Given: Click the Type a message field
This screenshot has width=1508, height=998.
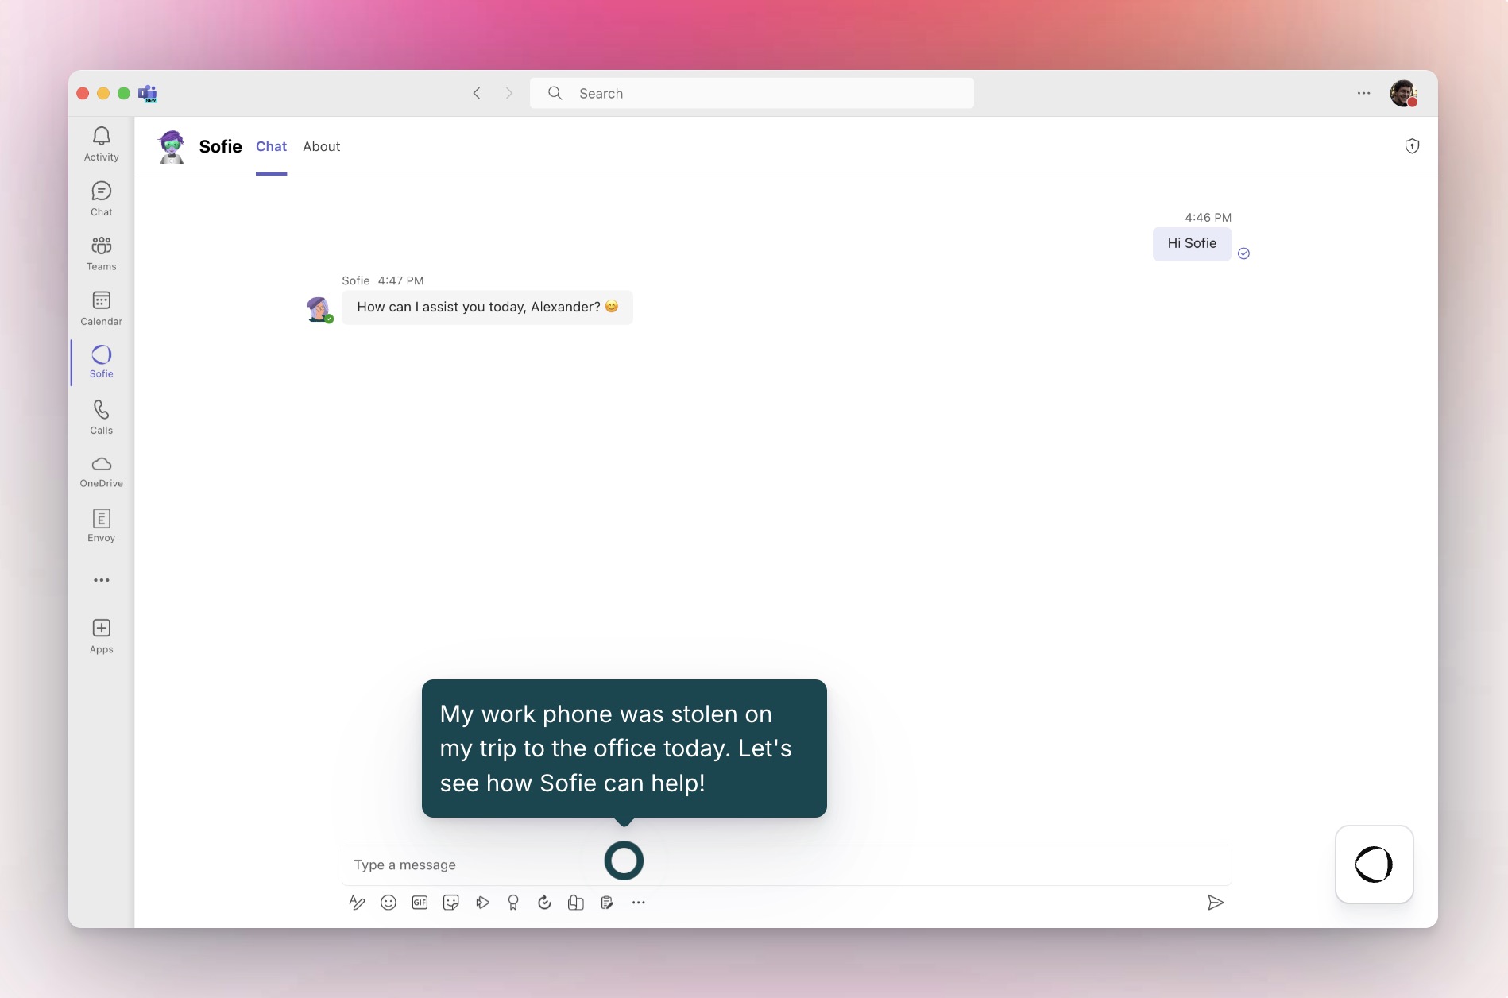Looking at the screenshot, I should point(787,865).
